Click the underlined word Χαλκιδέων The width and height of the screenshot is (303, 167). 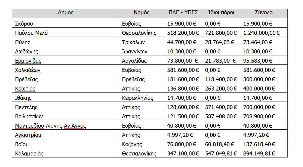point(28,70)
